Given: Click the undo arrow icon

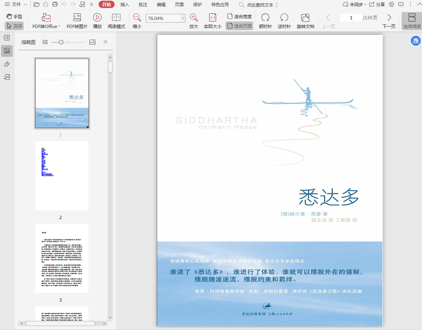Looking at the screenshot, I should (x=64, y=4).
